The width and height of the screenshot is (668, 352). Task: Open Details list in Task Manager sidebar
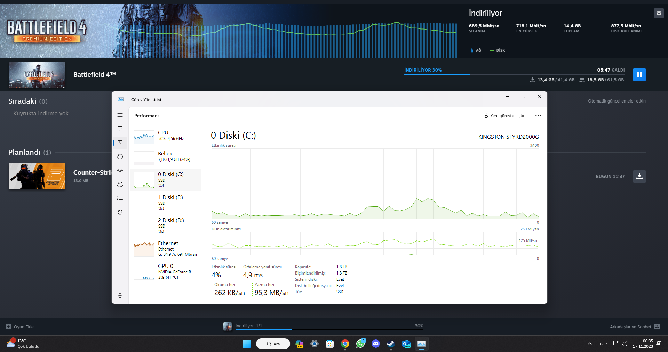(120, 198)
